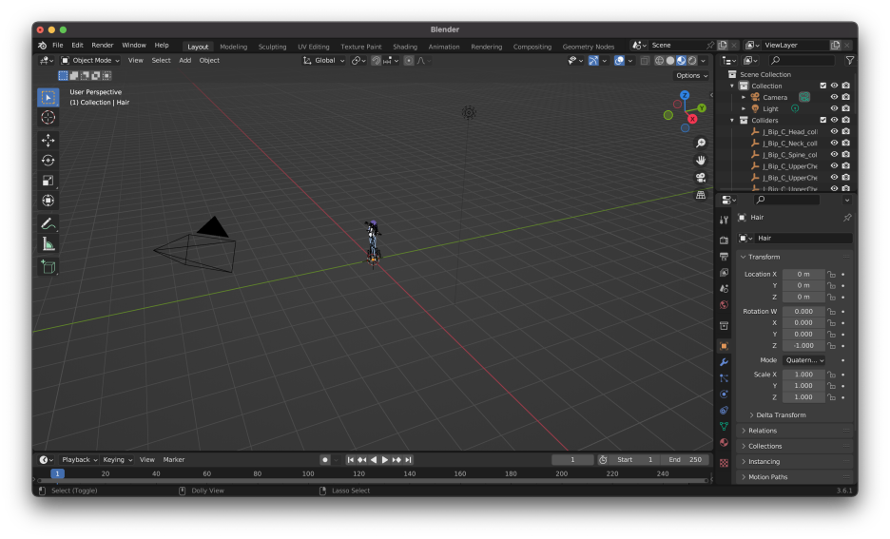Click the Start frame field
This screenshot has height=539, width=890.
click(636, 459)
